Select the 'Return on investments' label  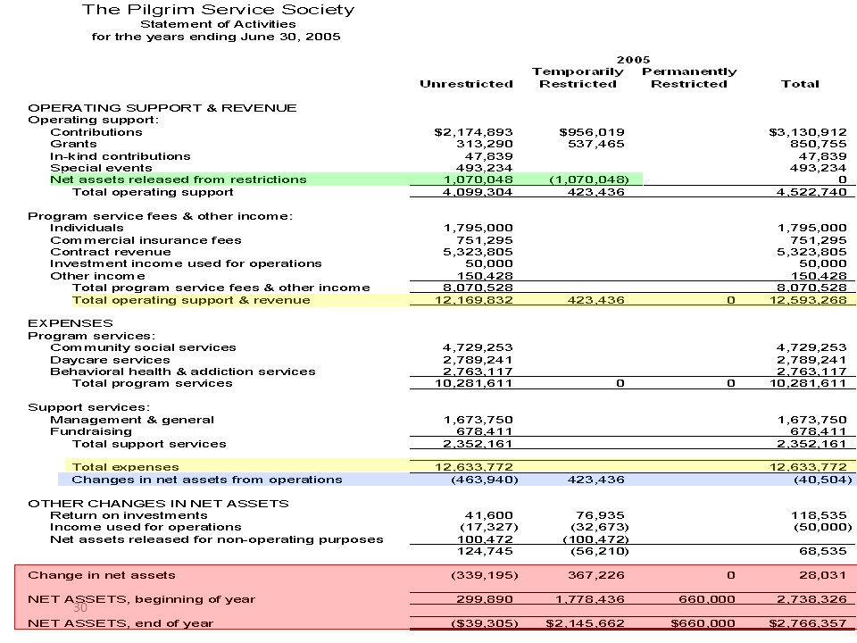pyautogui.click(x=129, y=515)
